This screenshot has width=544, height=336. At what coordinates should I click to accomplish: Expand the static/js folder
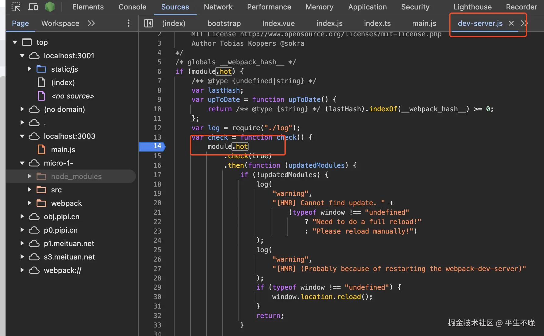tap(29, 69)
